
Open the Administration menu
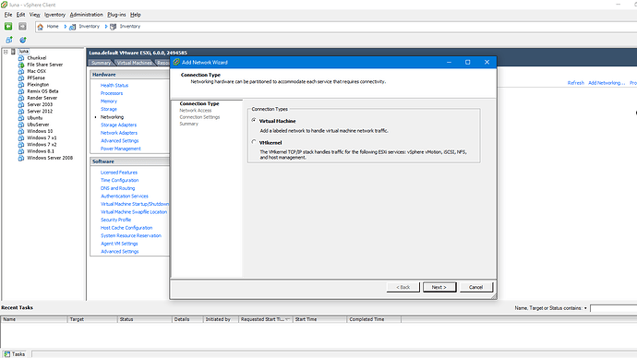86,15
